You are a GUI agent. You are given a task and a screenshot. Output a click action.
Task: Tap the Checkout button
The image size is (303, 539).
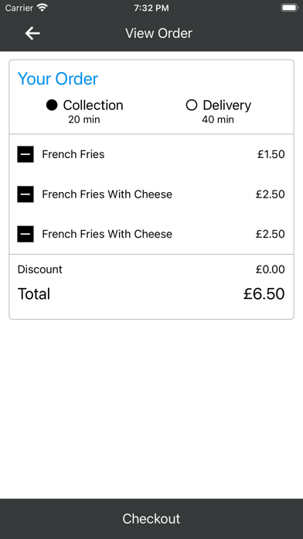tap(151, 519)
